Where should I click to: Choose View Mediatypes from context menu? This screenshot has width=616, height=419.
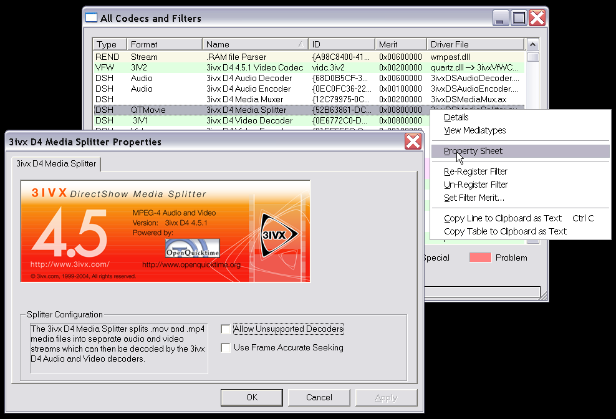point(521,130)
